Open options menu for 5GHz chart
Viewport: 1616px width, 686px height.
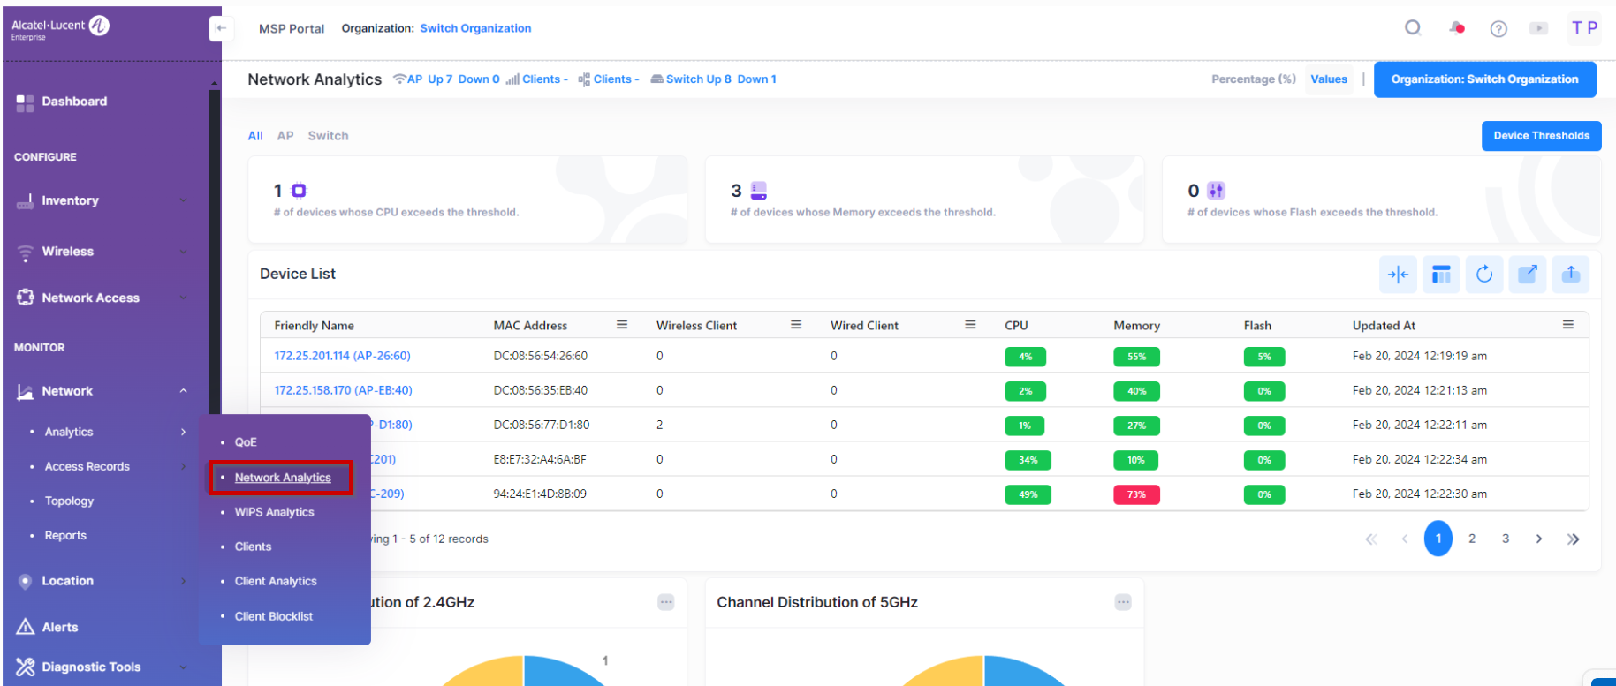[1123, 602]
